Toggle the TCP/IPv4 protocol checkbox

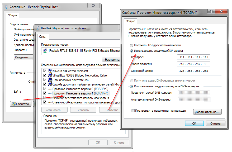pos(45,93)
